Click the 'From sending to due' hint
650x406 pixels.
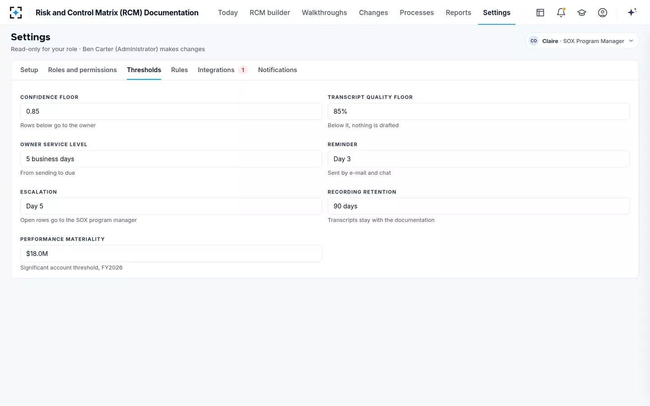point(47,173)
